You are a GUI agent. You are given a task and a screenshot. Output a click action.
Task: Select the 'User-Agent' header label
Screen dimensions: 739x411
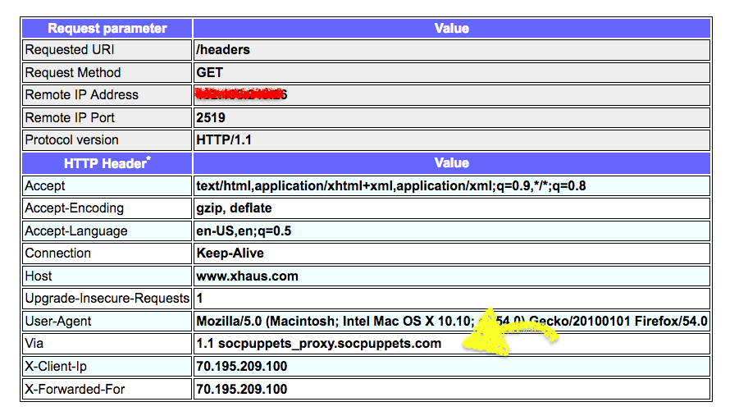point(107,322)
